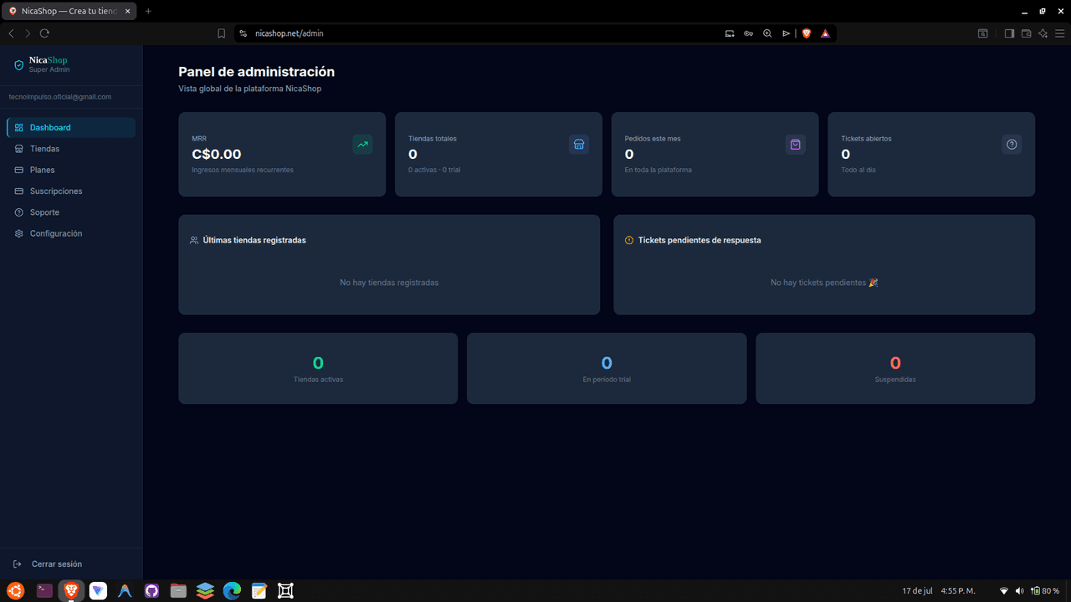Open Suscripciones from the sidebar

71,191
